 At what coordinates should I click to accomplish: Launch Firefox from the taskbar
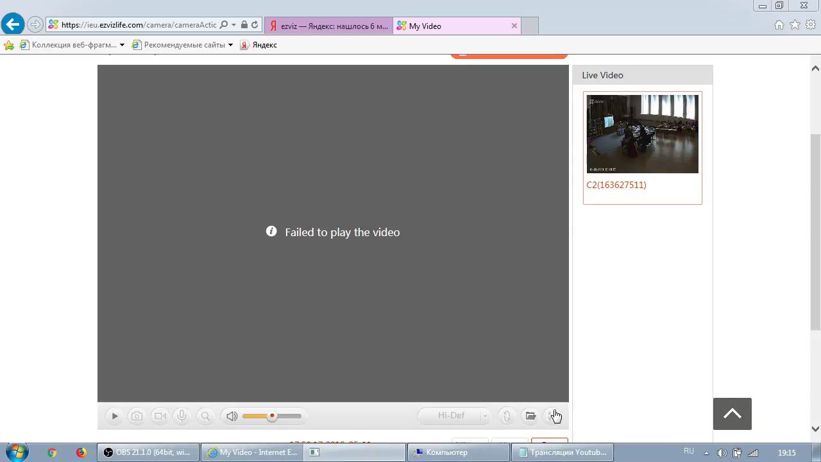[81, 452]
